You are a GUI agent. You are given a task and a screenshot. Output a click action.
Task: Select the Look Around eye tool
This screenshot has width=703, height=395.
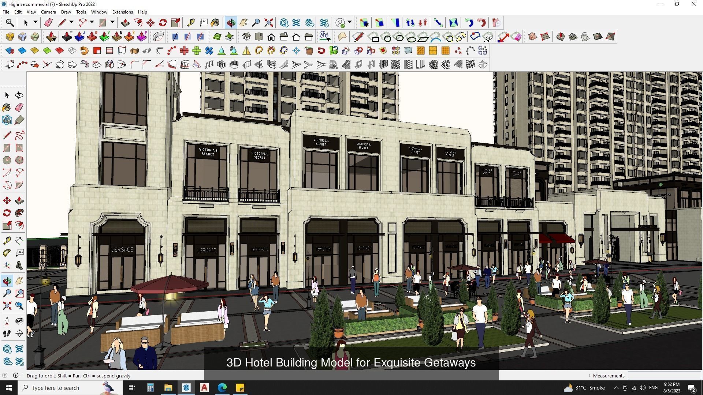(19, 321)
